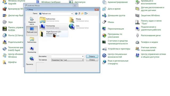The image size is (170, 96).
Task: Open Диспетчер Realtek item
Action: (x=13, y=15)
